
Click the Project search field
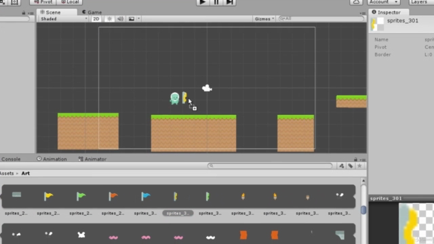tap(270, 165)
